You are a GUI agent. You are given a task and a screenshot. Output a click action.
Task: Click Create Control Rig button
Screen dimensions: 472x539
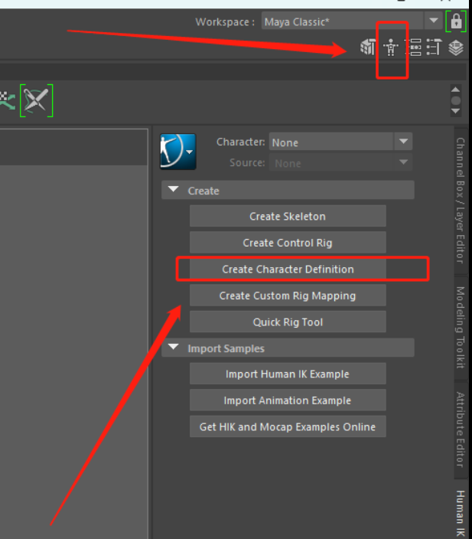pos(288,243)
